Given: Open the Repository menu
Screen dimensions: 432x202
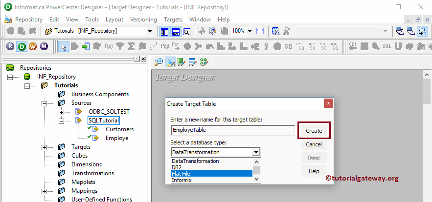Looking at the screenshot, I should [x=29, y=20].
